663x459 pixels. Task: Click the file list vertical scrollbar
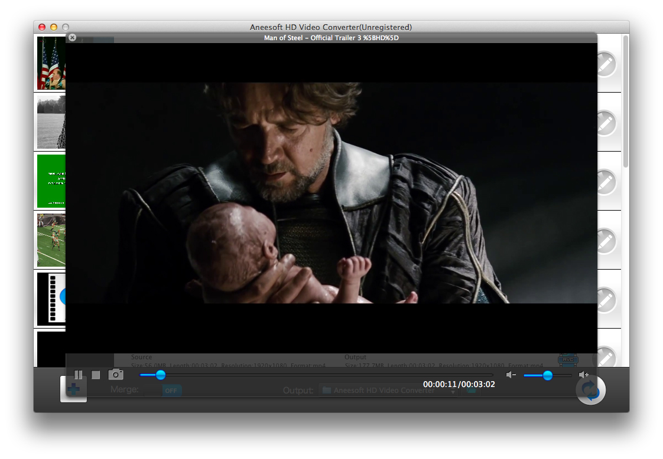(625, 101)
